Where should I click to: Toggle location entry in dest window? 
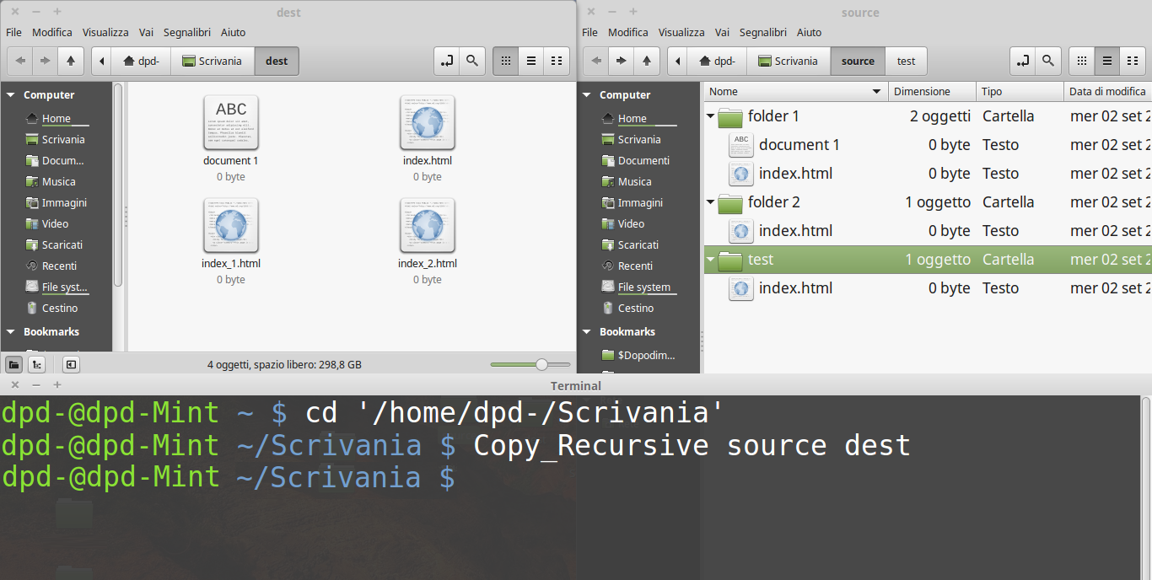447,61
